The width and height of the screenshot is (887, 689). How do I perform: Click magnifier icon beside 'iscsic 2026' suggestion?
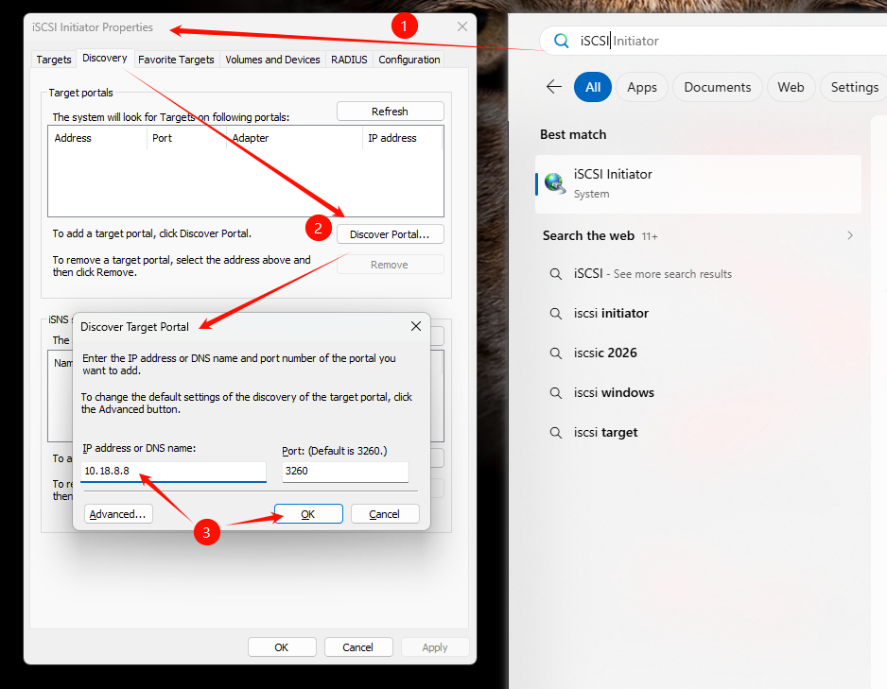click(x=556, y=353)
